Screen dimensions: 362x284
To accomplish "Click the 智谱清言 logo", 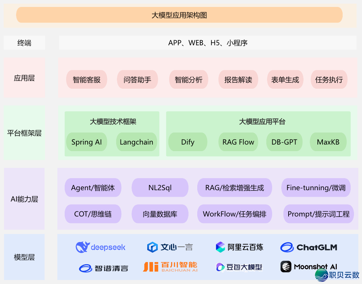I will pyautogui.click(x=85, y=268).
